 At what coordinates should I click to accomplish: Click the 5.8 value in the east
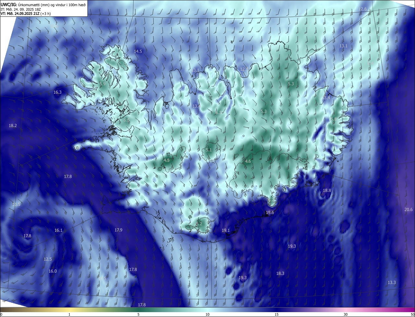coord(333,119)
